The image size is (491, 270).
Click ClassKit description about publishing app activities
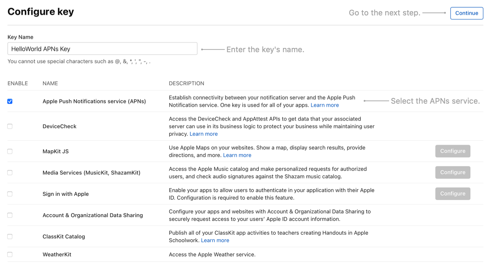(269, 237)
